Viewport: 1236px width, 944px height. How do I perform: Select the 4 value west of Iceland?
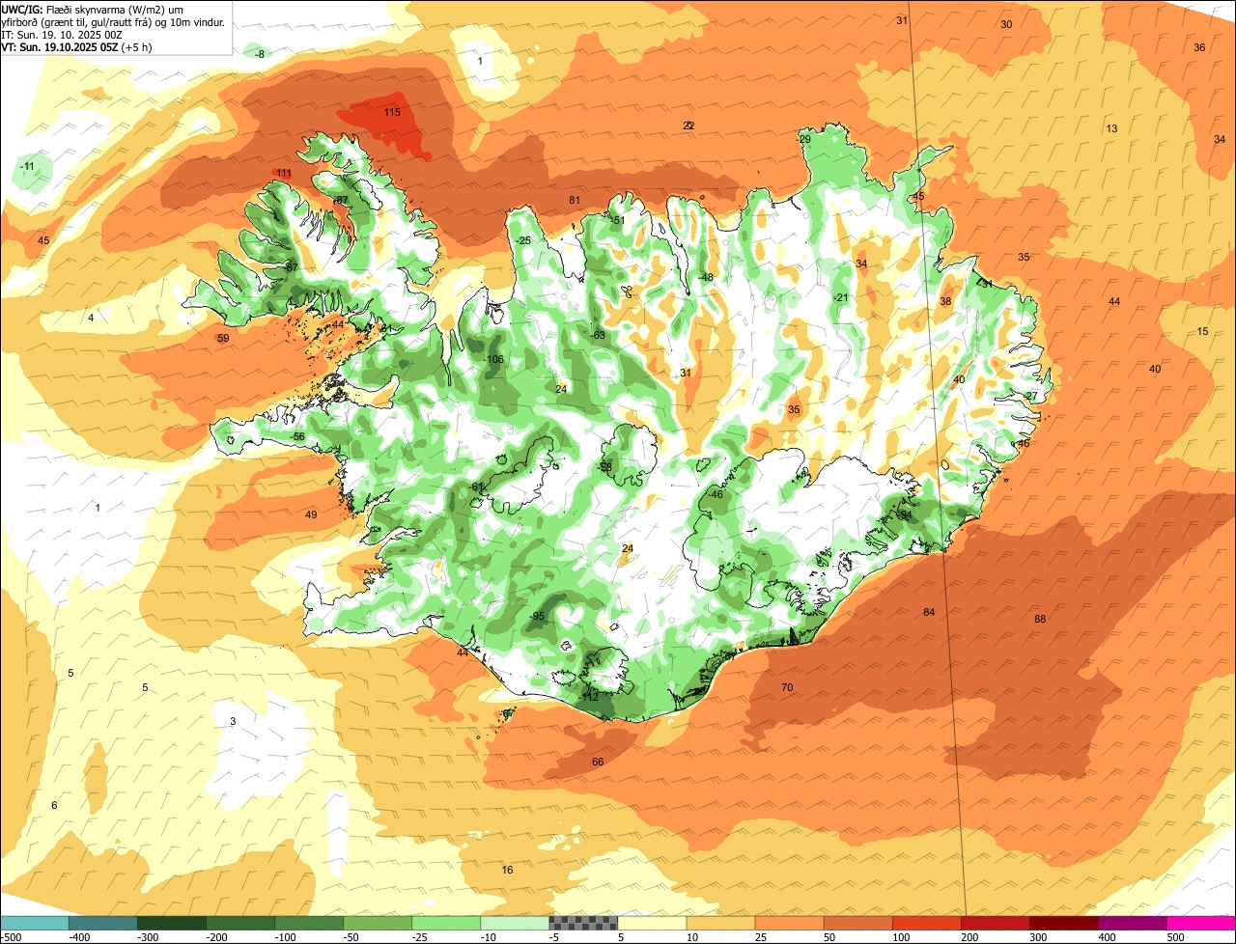(x=91, y=319)
